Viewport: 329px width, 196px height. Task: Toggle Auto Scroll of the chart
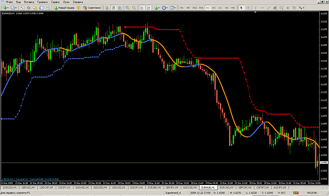pyautogui.click(x=142, y=8)
